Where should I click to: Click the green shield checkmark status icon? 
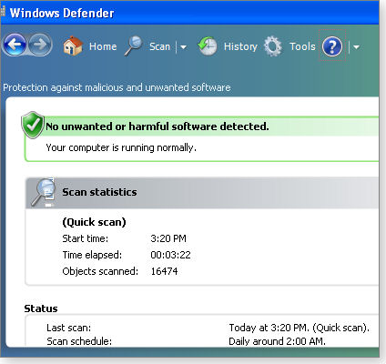coord(33,125)
